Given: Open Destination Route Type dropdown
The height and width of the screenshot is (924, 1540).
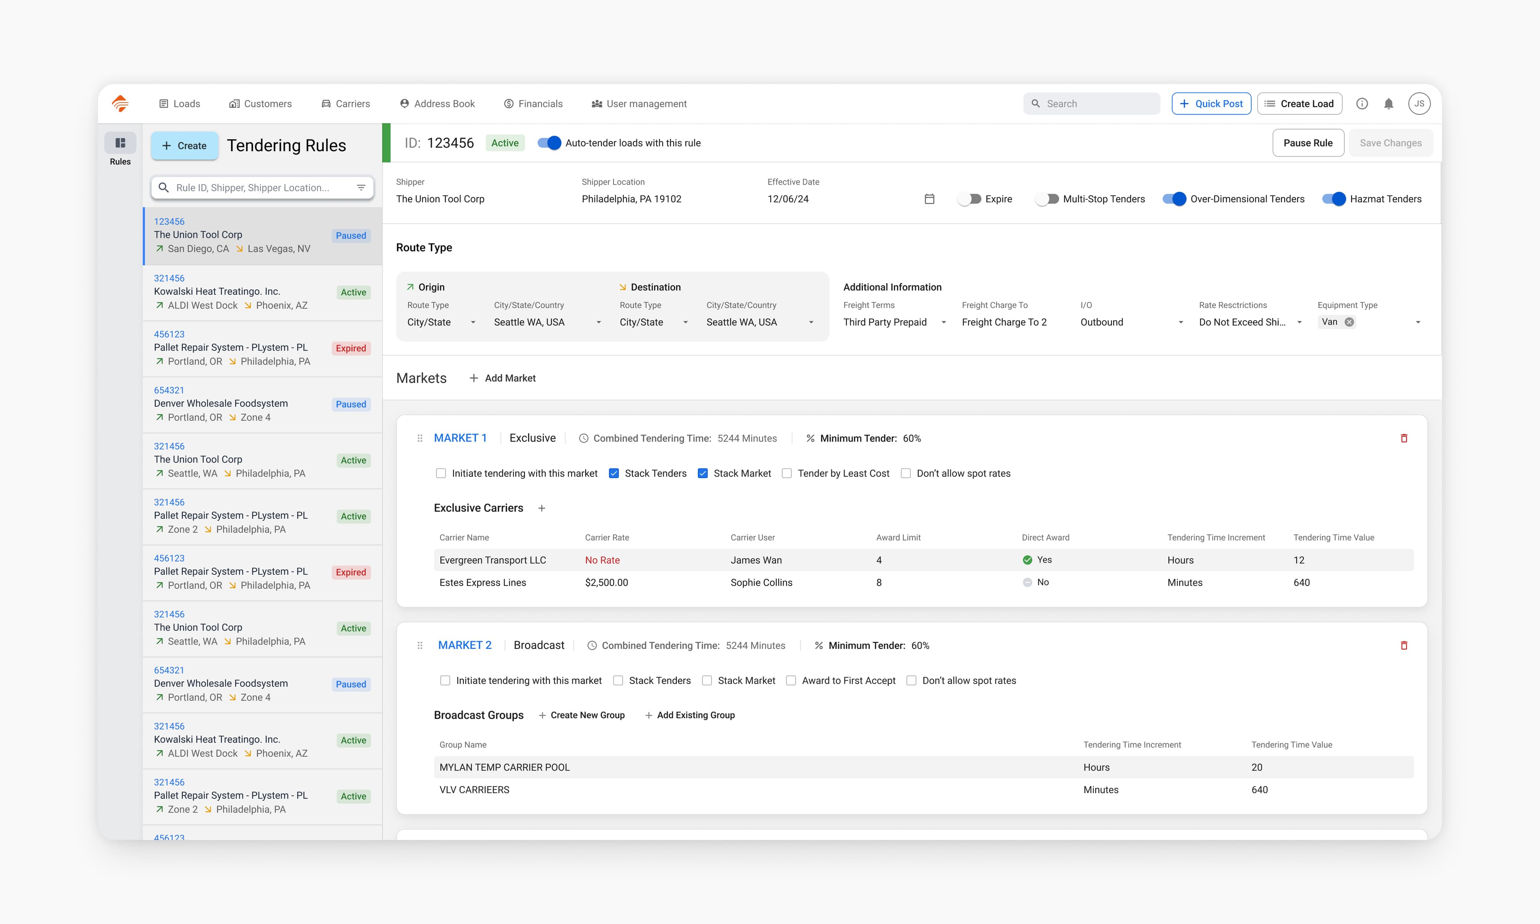Looking at the screenshot, I should [655, 322].
